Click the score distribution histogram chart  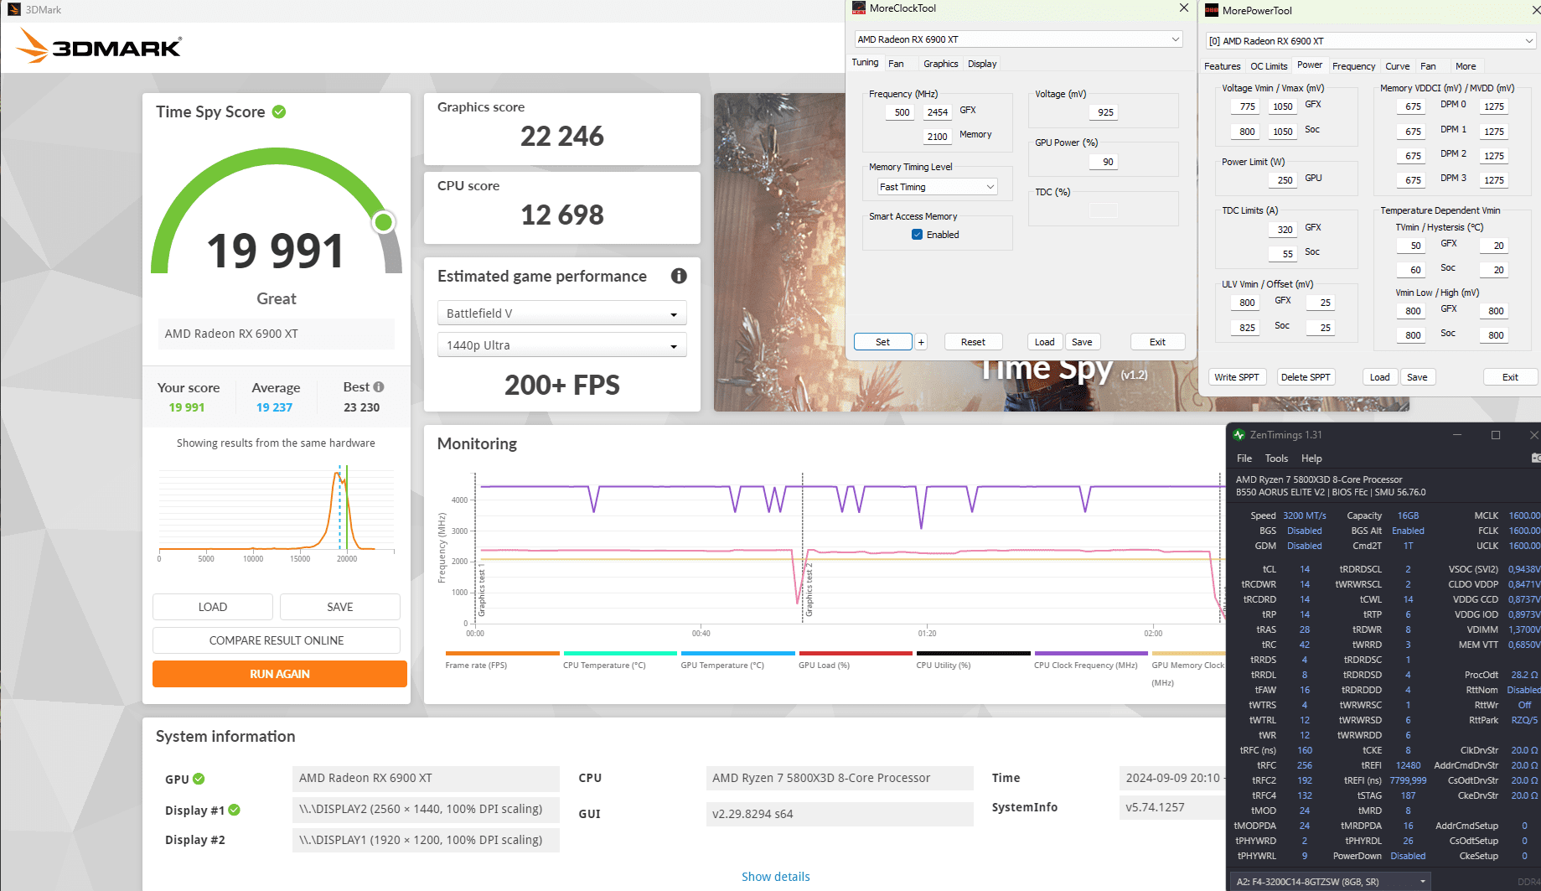[277, 511]
